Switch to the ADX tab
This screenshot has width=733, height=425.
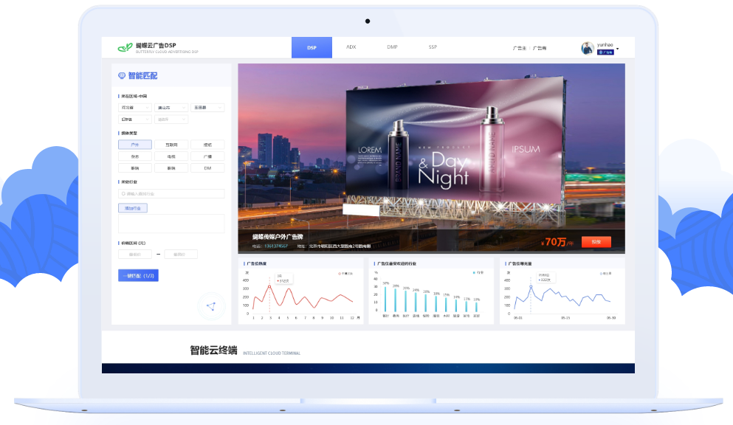coord(351,47)
